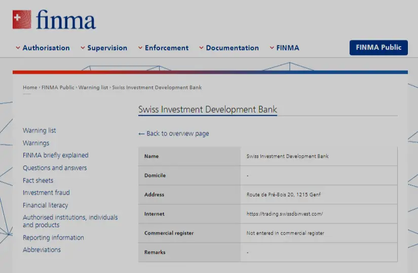Open the Authorisation menu
This screenshot has height=273, width=418.
pos(46,48)
